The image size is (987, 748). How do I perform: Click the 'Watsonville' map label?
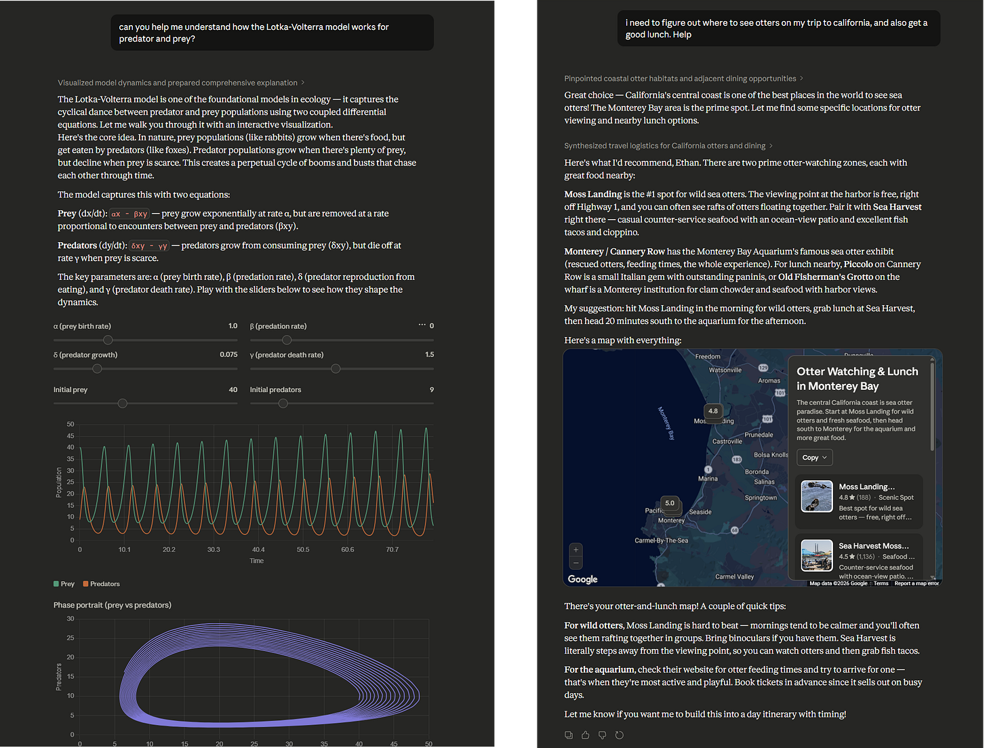[725, 370]
